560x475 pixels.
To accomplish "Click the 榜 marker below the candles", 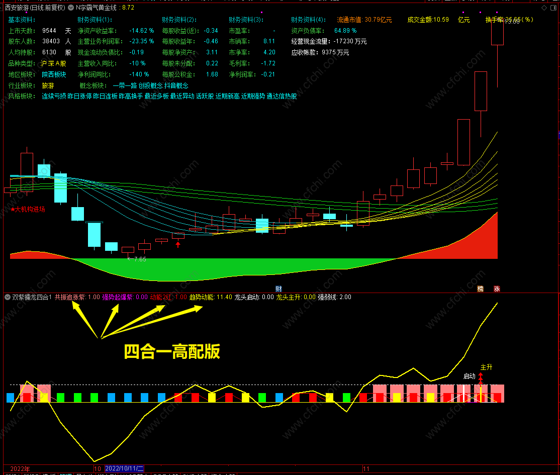I will pos(481,289).
